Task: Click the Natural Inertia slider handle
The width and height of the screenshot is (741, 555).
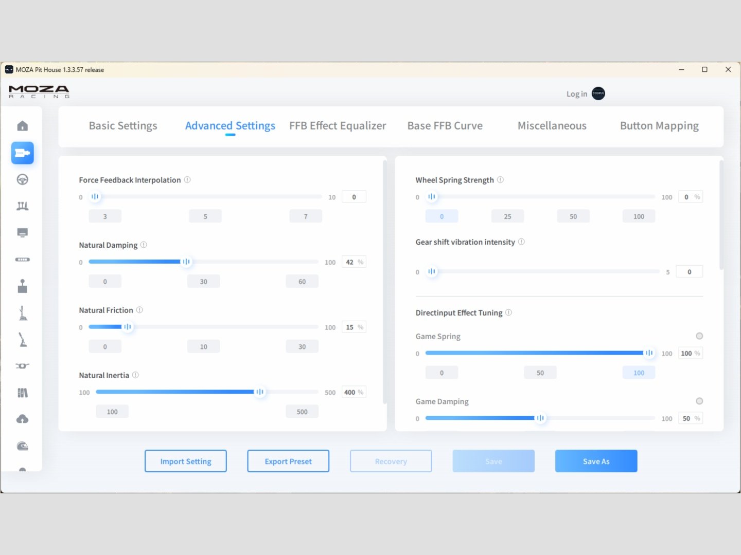Action: (x=260, y=392)
